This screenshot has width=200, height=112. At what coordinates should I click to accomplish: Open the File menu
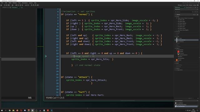pyautogui.click(x=2, y=3)
